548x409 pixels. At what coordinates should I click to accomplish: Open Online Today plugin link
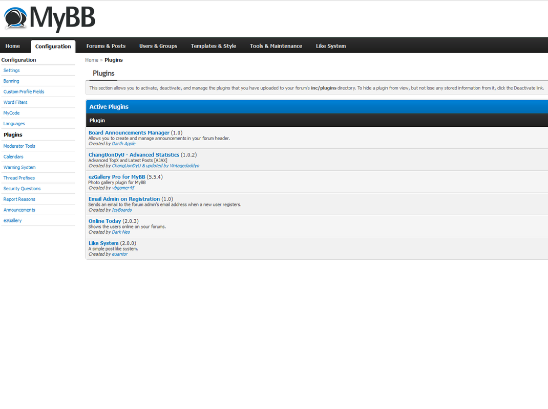(104, 221)
